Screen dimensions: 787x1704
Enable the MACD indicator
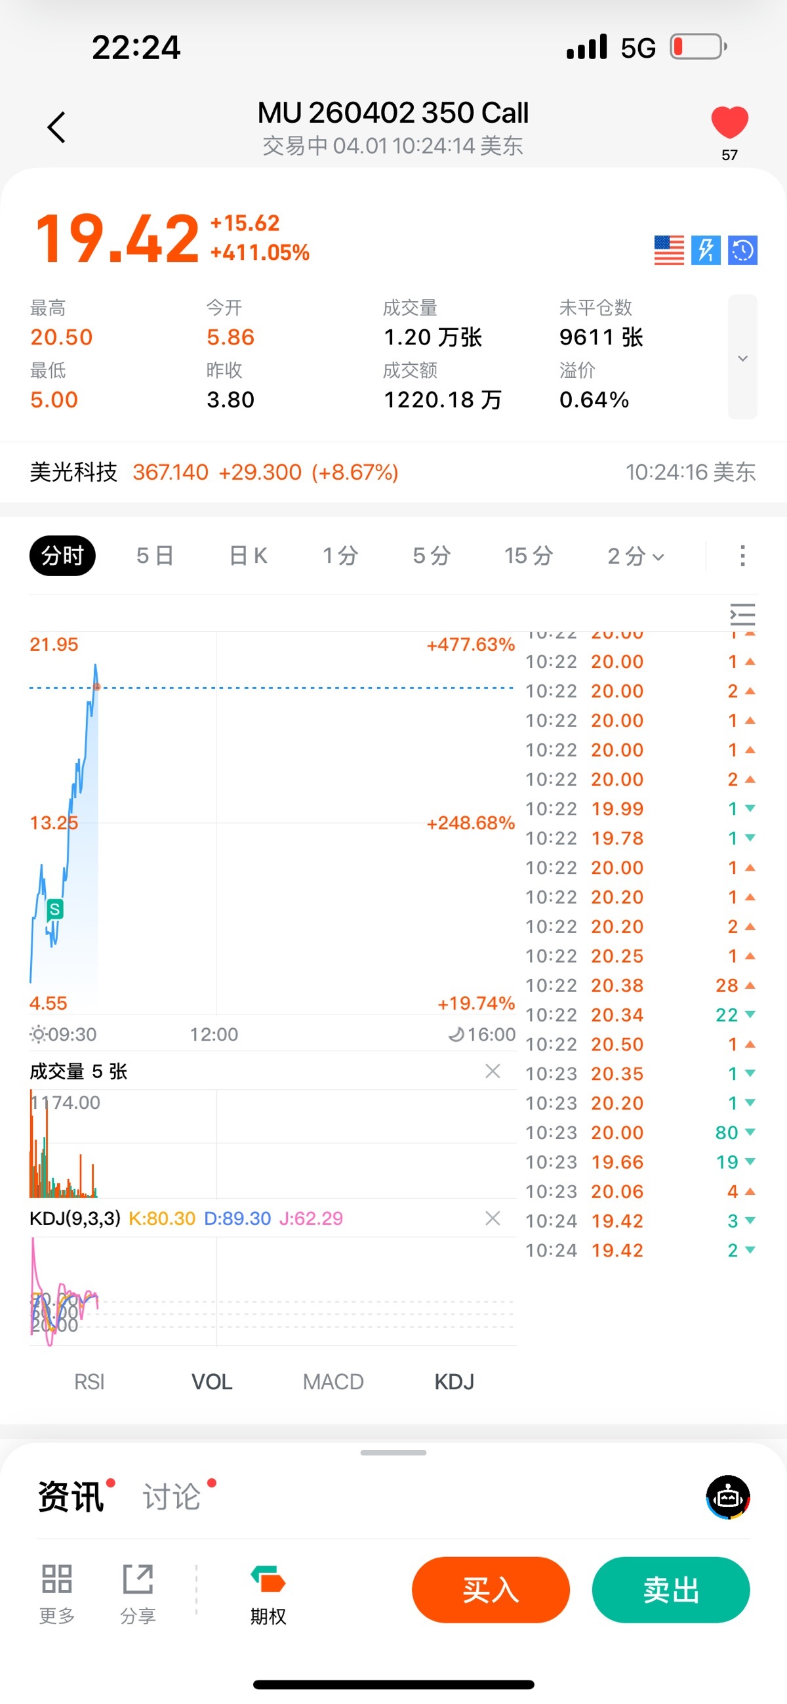[333, 1382]
